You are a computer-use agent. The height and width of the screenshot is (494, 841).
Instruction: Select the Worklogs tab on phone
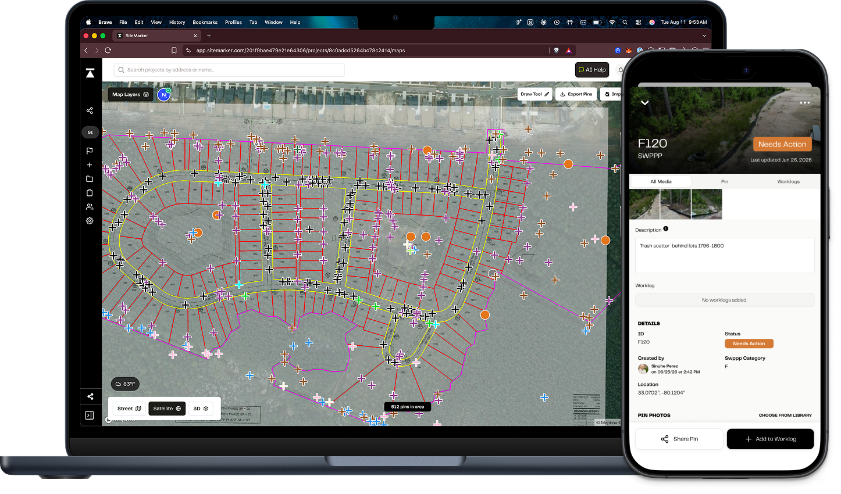[789, 181]
